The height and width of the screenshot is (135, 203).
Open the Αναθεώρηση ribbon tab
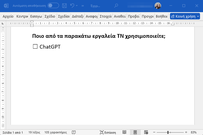pyautogui.click(x=120, y=16)
